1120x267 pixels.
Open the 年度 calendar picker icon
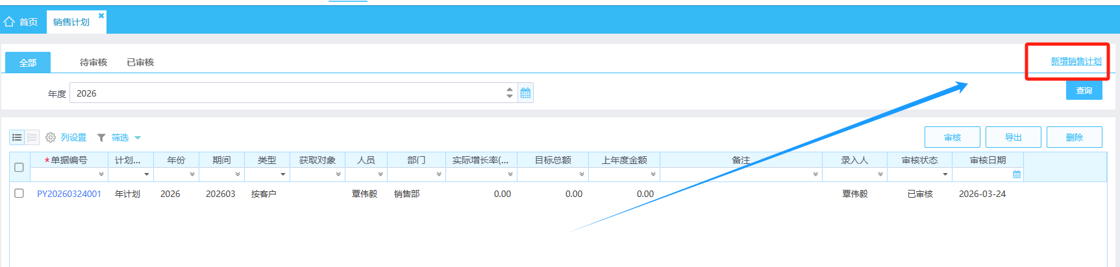[525, 93]
